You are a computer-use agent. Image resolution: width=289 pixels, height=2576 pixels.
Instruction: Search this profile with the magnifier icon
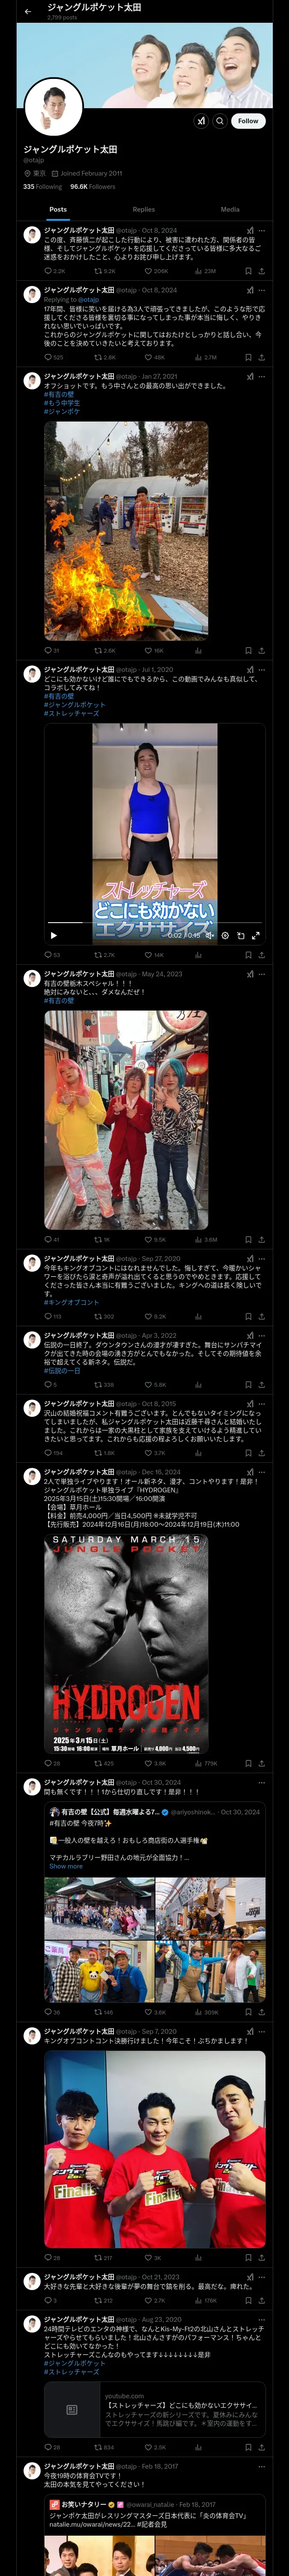click(219, 121)
